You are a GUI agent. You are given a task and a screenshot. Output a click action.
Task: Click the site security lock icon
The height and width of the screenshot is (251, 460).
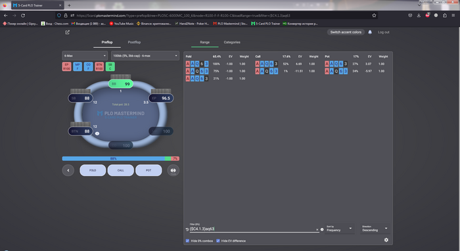tap(66, 16)
